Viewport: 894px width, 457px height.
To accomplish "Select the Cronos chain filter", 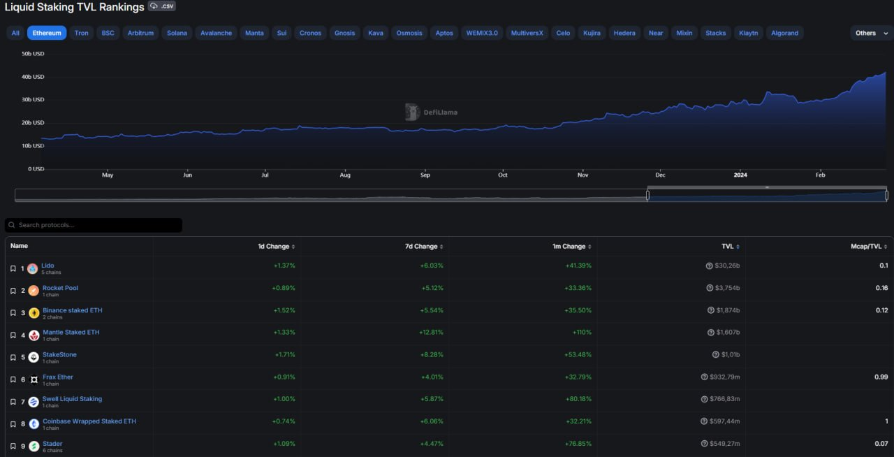I will [x=310, y=33].
